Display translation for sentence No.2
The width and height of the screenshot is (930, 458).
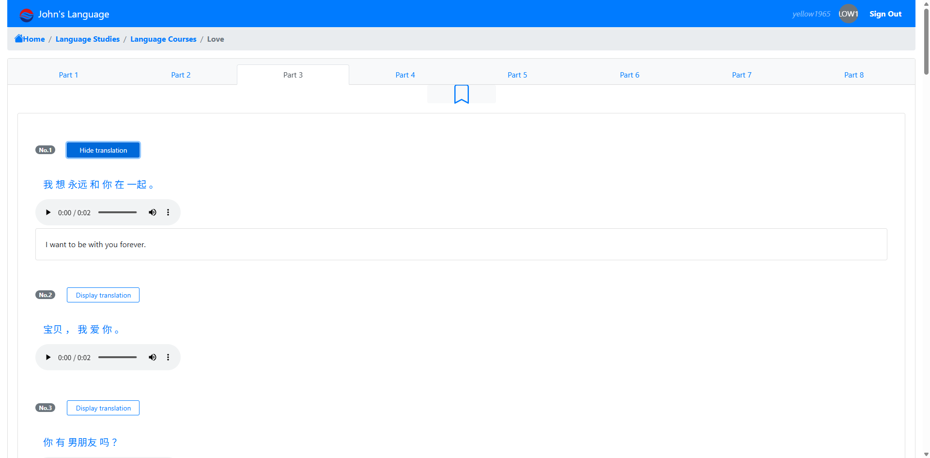click(103, 295)
